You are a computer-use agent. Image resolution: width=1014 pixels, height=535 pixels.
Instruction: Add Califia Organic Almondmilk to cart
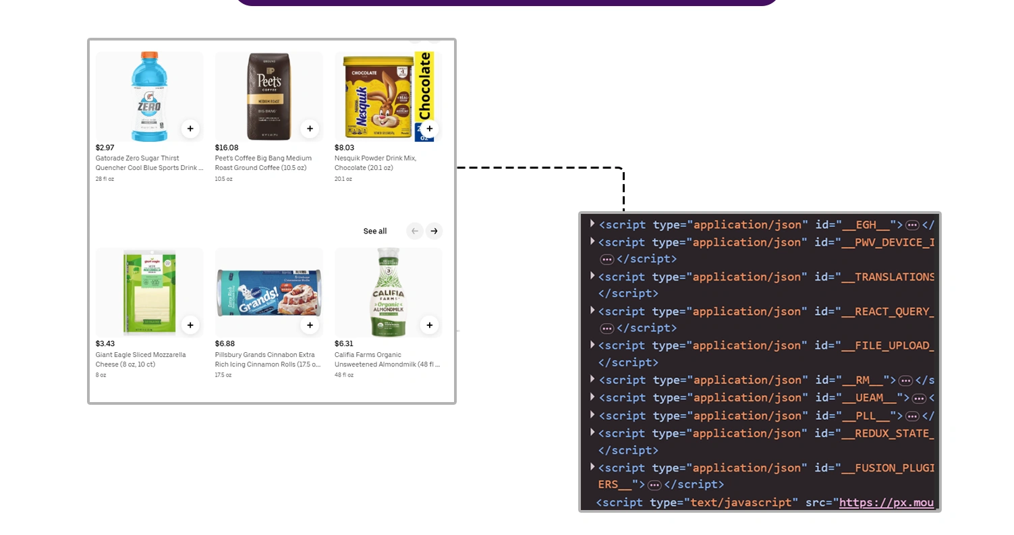[x=429, y=325]
